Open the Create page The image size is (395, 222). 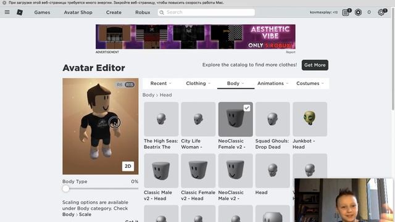(114, 12)
